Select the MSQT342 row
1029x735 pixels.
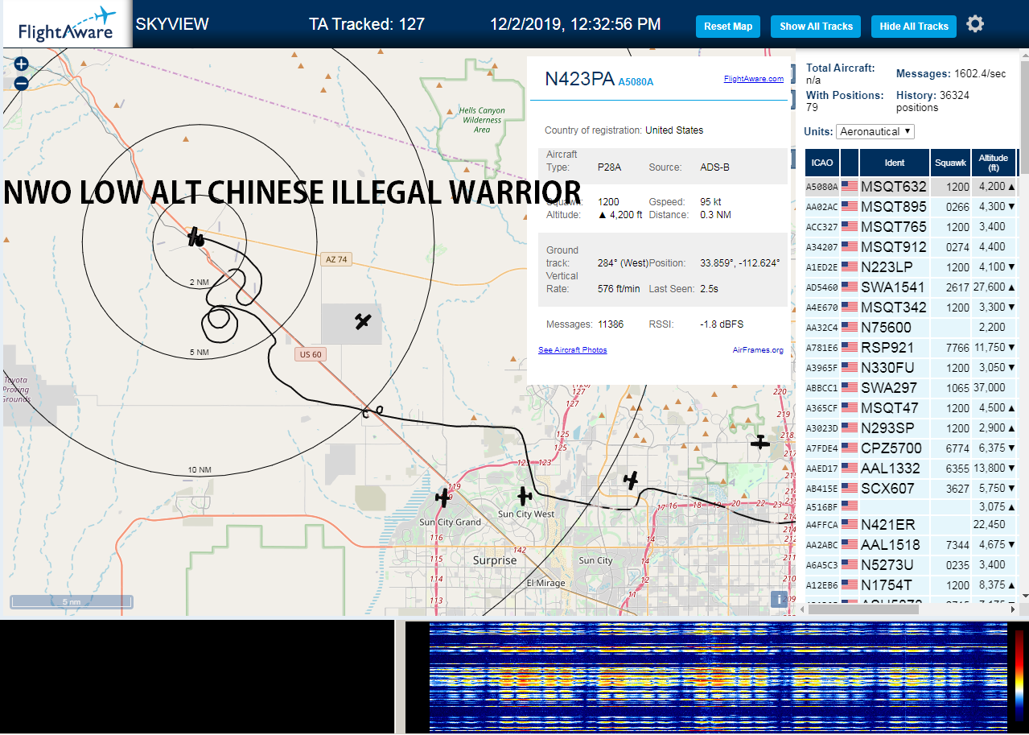click(912, 307)
